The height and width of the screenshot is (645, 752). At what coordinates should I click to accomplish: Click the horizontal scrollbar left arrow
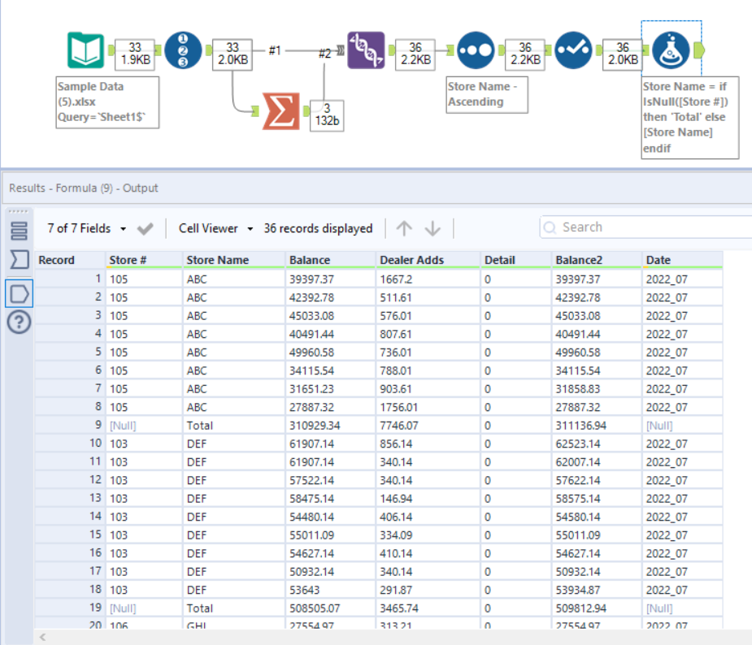click(42, 637)
